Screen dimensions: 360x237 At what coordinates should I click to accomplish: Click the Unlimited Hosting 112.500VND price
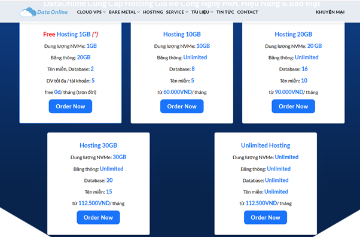[x=261, y=203]
